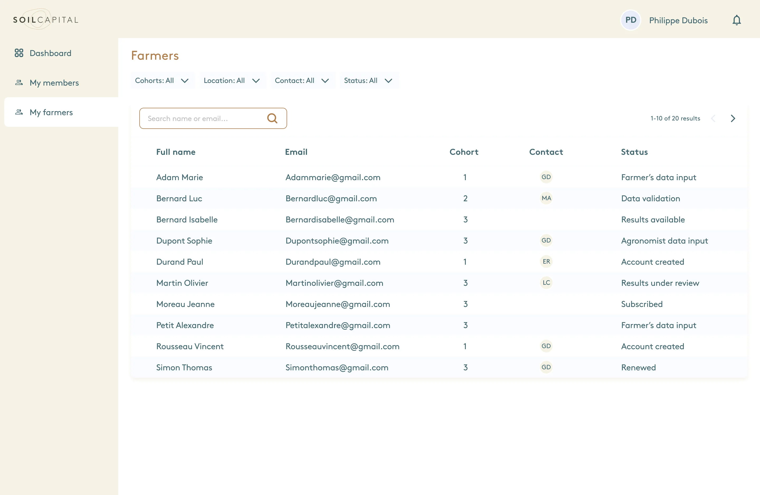The height and width of the screenshot is (495, 760).
Task: Sort by the Full name column header
Action: click(x=176, y=152)
